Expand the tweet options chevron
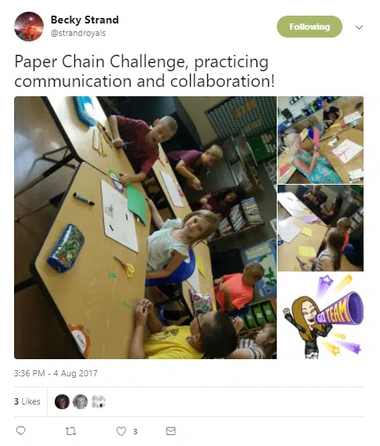Image resolution: width=380 pixels, height=446 pixels. click(359, 27)
